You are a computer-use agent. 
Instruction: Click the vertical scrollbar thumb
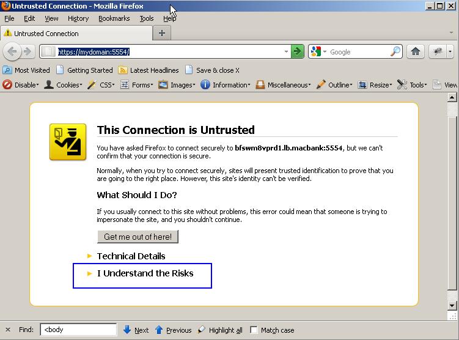coord(452,202)
